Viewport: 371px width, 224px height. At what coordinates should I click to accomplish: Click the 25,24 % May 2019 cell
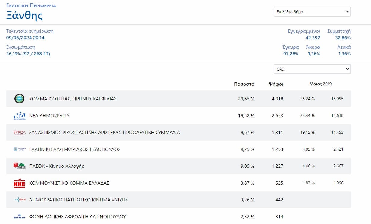pyautogui.click(x=307, y=99)
